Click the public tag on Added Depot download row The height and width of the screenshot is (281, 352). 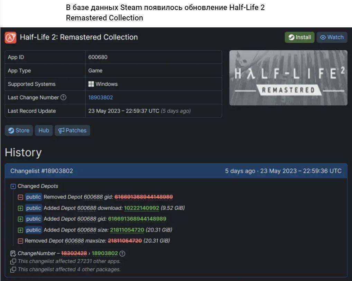tap(34, 208)
